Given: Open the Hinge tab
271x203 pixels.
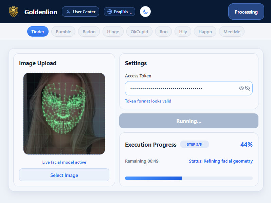Looking at the screenshot, I should (113, 32).
